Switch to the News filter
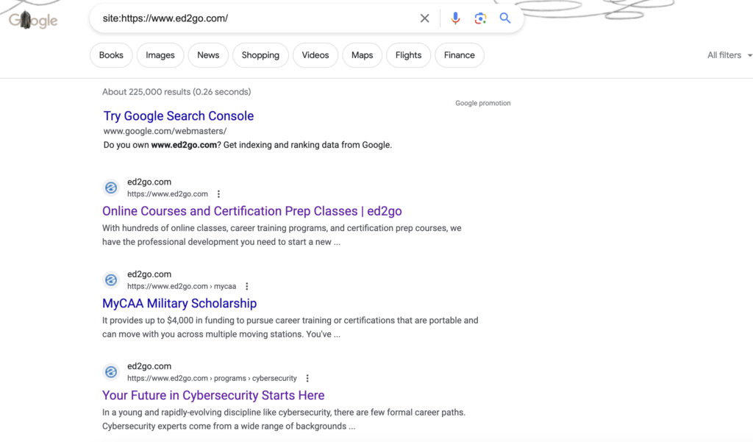This screenshot has width=753, height=442. tap(208, 55)
